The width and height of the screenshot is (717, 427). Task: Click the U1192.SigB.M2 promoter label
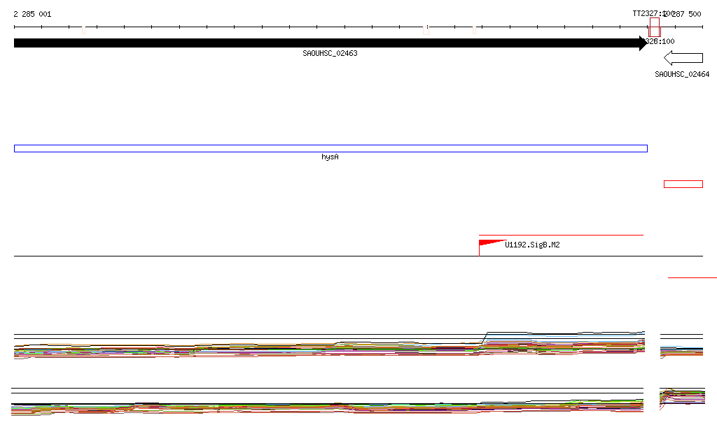(x=532, y=245)
